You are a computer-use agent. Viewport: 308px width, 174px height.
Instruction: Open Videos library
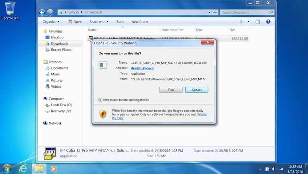pos(56,86)
